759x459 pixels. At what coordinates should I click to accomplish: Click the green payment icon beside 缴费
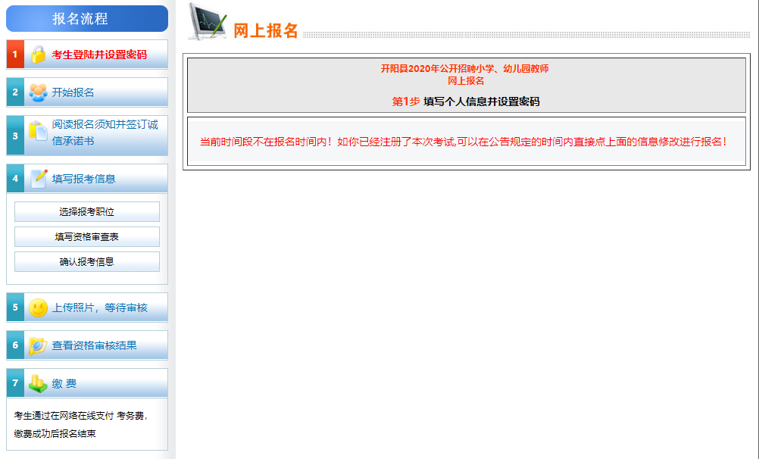(38, 384)
